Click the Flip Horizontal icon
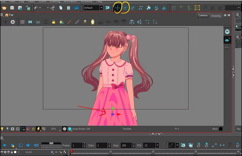The image size is (242, 156). tap(132, 22)
